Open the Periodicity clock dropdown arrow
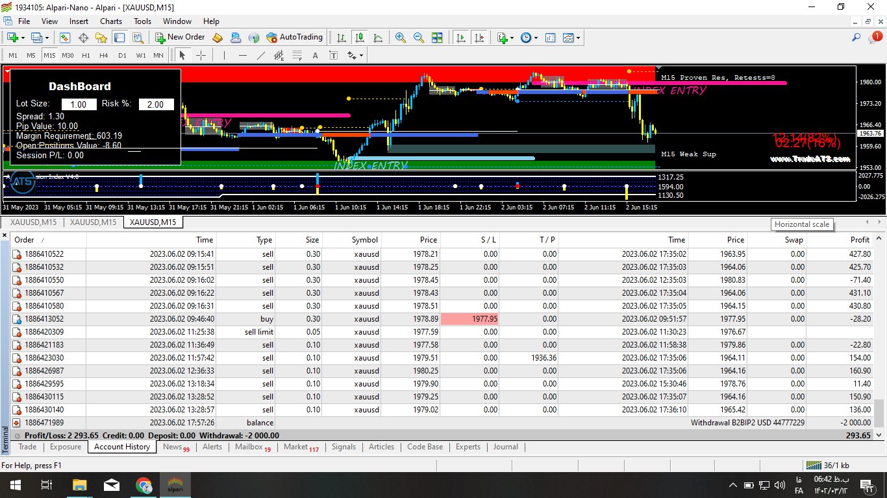 tap(535, 38)
